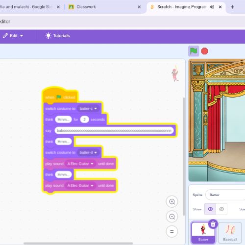245x245 pixels.
Task: Mute the Scratch tab's speaker icon
Action: 212,7
